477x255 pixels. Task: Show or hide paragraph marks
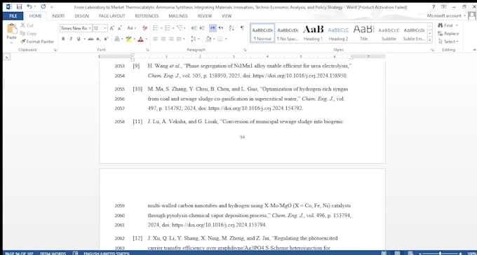pyautogui.click(x=242, y=28)
